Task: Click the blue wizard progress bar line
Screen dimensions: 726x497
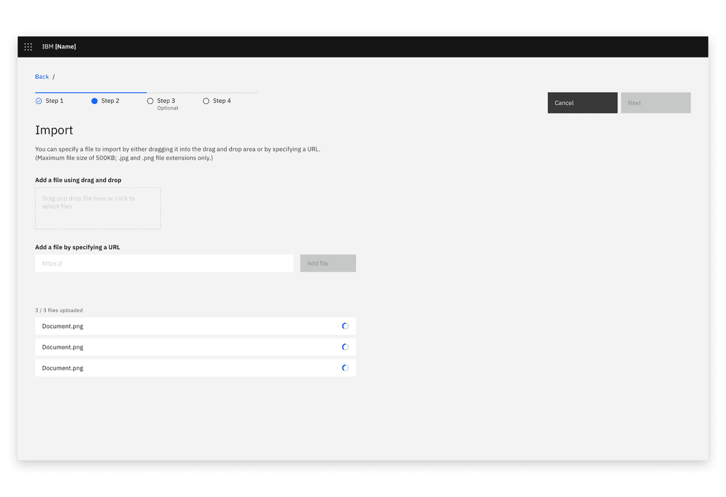Action: 90,90
